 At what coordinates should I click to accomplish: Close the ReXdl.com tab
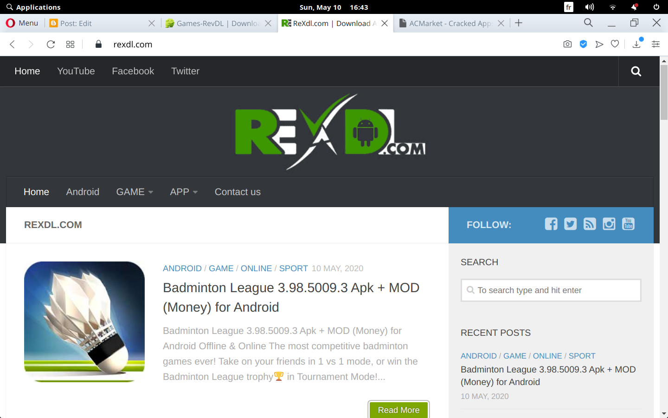(x=385, y=23)
